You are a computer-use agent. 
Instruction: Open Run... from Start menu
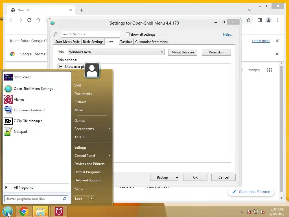point(79,188)
